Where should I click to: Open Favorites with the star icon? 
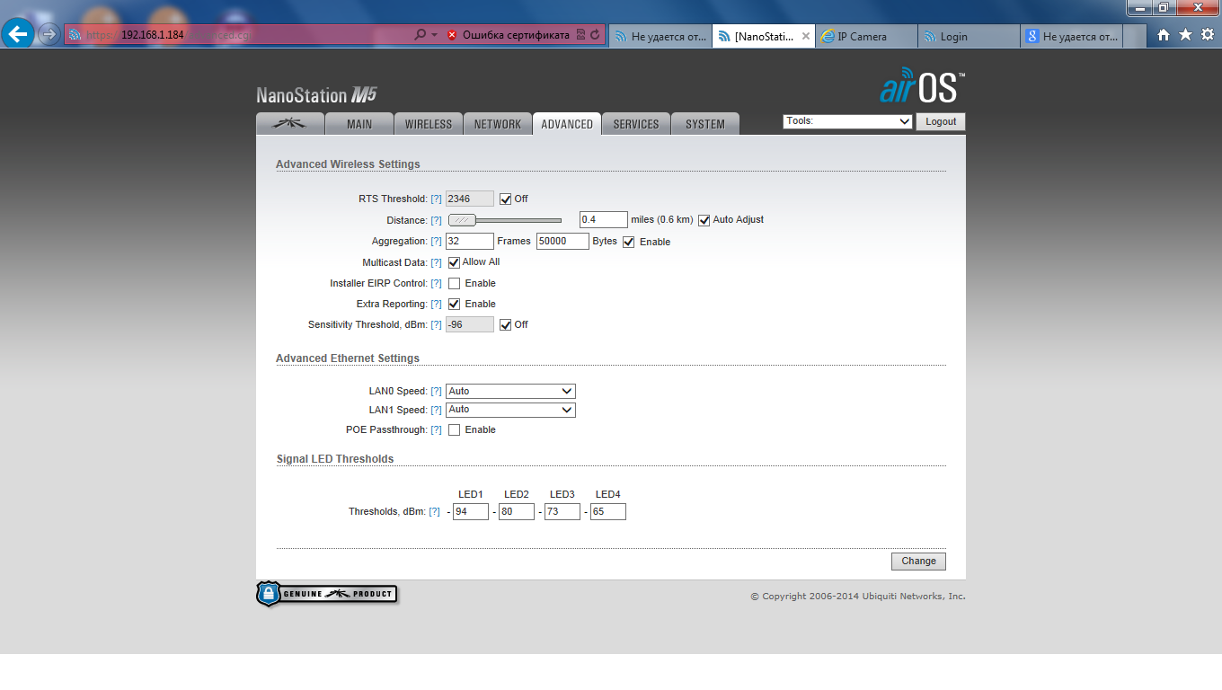tap(1185, 35)
